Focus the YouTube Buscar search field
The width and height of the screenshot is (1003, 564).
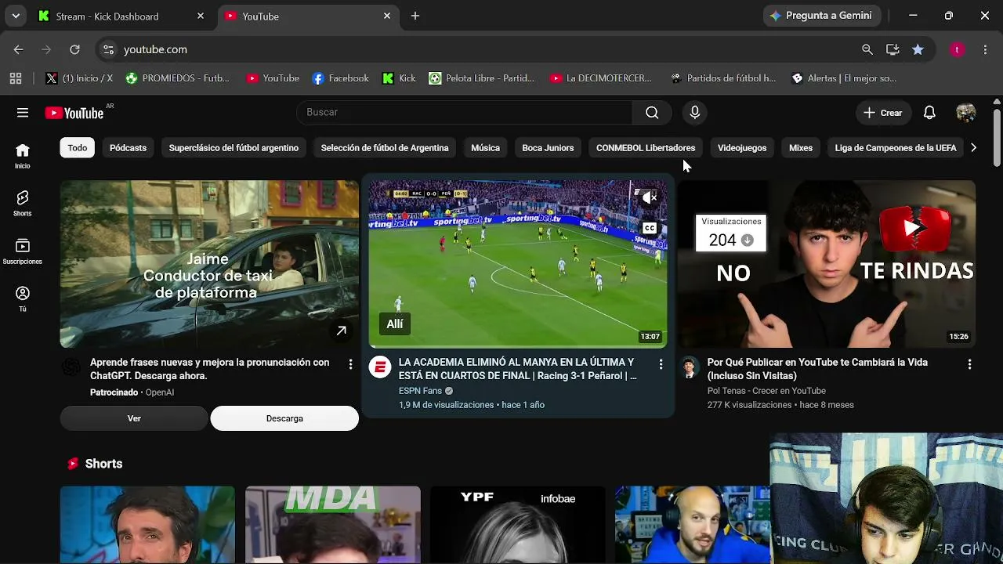point(465,113)
